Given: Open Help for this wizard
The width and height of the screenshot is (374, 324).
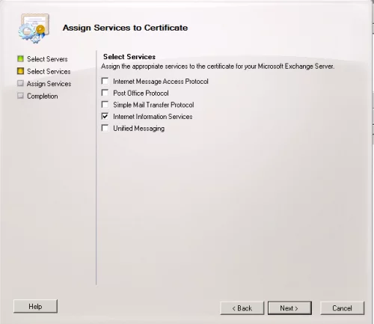Looking at the screenshot, I should tap(35, 306).
